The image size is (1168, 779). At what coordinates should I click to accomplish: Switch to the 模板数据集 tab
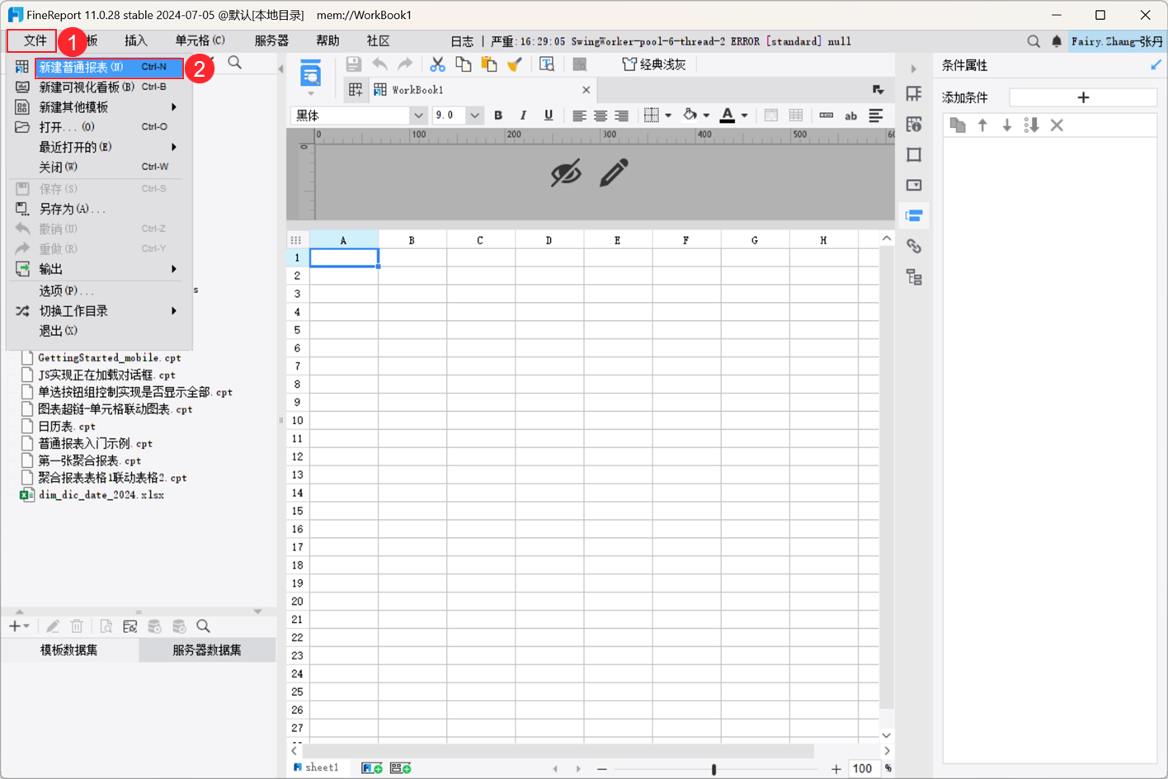coord(69,650)
